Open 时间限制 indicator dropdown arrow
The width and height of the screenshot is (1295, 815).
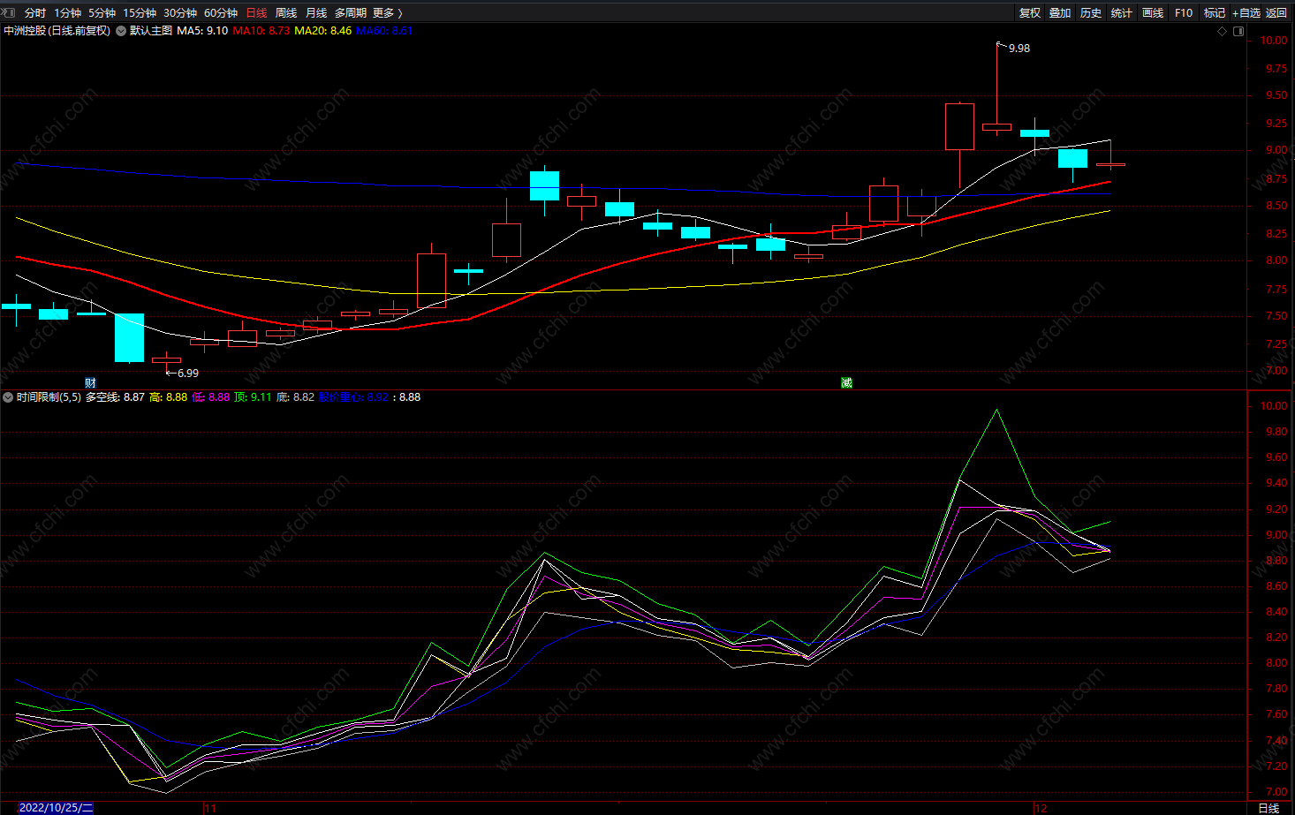(x=8, y=397)
